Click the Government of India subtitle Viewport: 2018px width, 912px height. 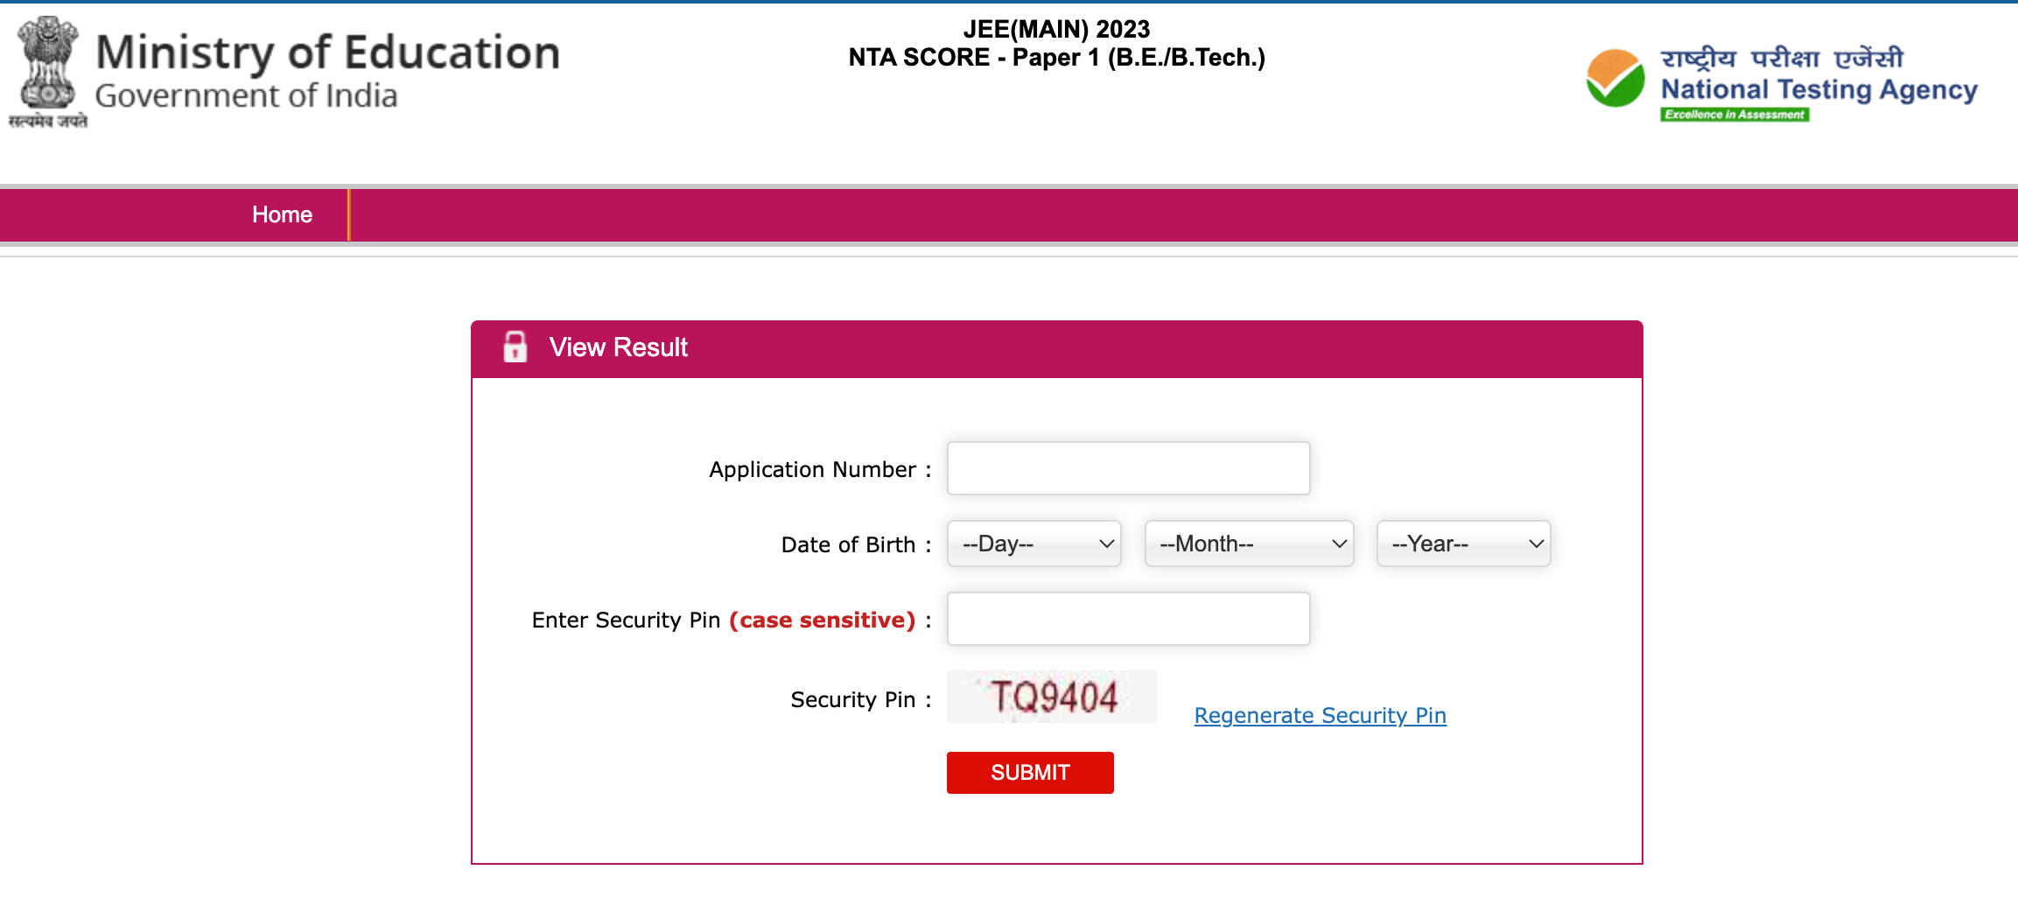(x=246, y=95)
